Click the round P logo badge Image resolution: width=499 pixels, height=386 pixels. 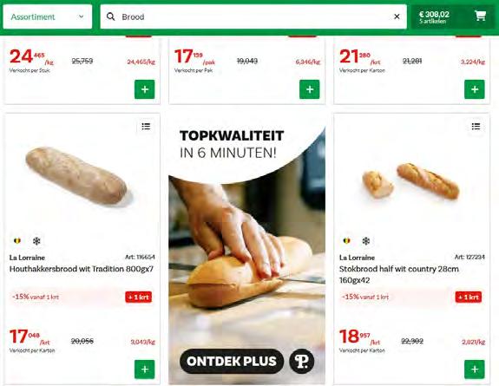point(301,361)
